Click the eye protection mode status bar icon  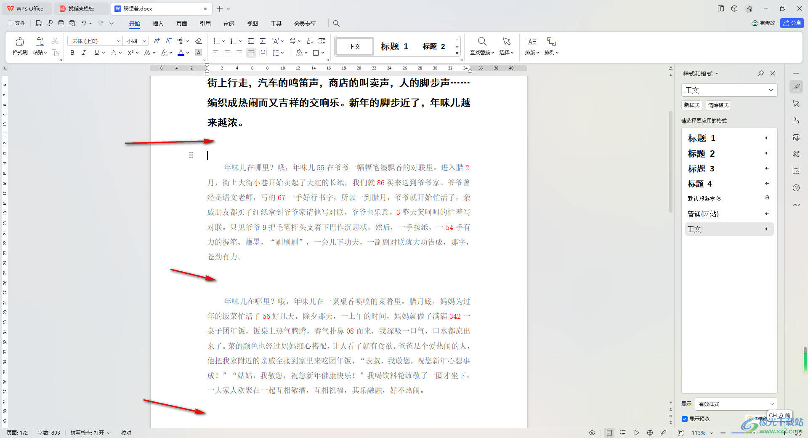(x=592, y=433)
